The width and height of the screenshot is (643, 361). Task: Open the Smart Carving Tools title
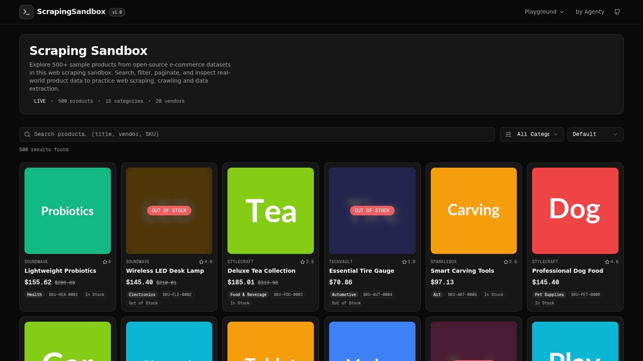[x=462, y=271]
